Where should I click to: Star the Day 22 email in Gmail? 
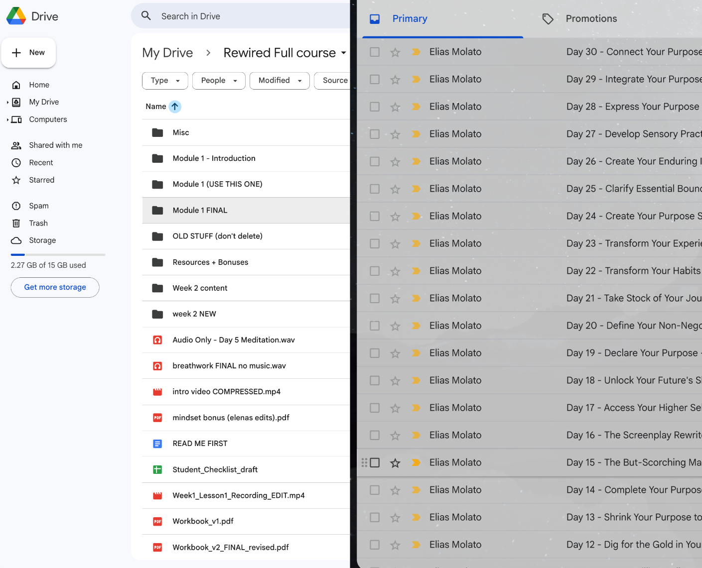395,271
